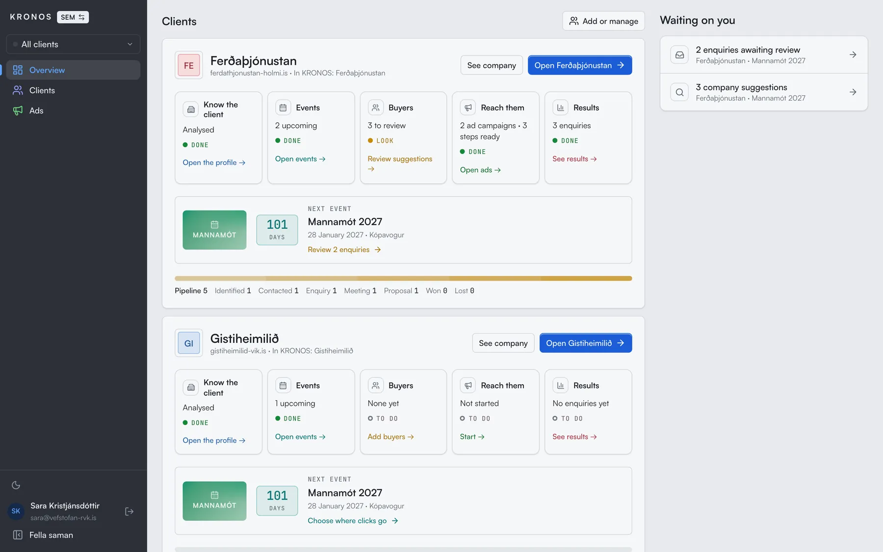
Task: Click Start link in Gistiheimilið Reach them
Action: pyautogui.click(x=472, y=437)
